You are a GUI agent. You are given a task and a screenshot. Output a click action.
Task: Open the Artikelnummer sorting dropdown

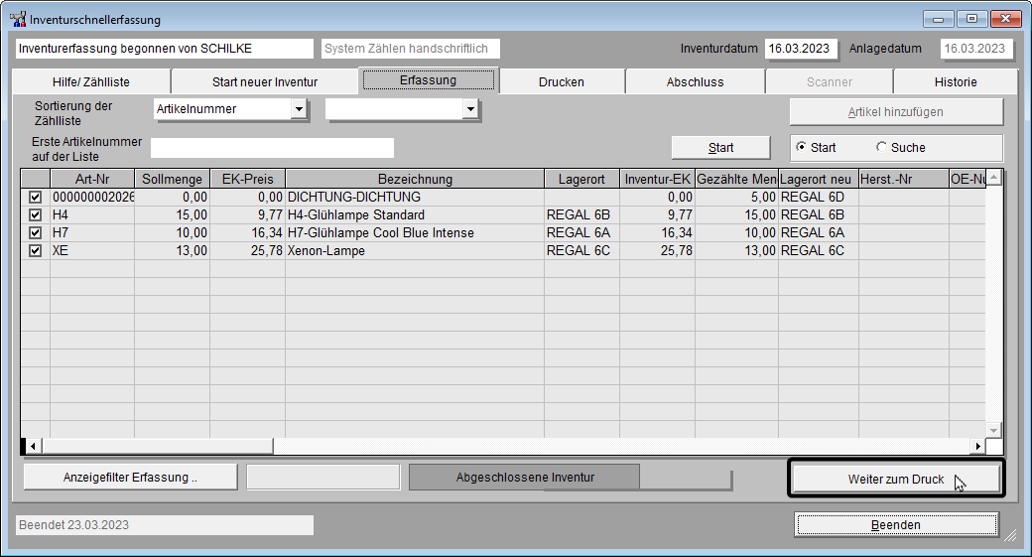pyautogui.click(x=299, y=109)
